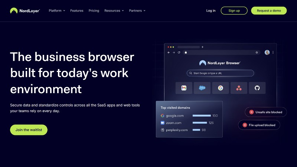297x167 pixels.
Task: Click the padlock icon in address bar
Action: coord(186,52)
